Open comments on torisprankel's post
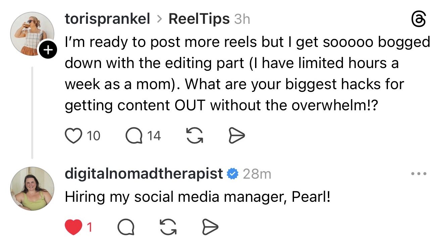 (x=134, y=136)
